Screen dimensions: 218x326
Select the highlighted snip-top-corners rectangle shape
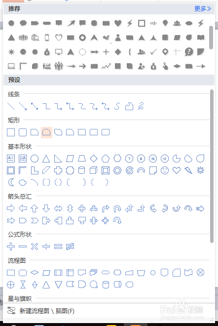point(46,132)
